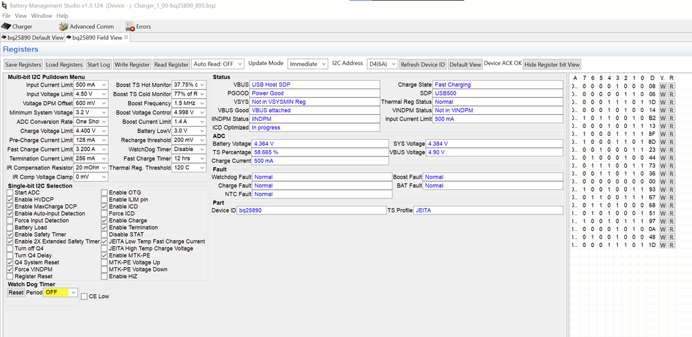Toggle Enable Charge checkbox
Image resolution: width=692 pixels, height=337 pixels.
pyautogui.click(x=104, y=221)
